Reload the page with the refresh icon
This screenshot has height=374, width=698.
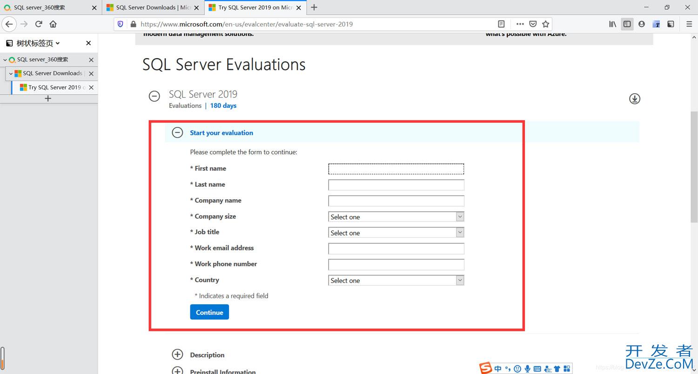39,24
